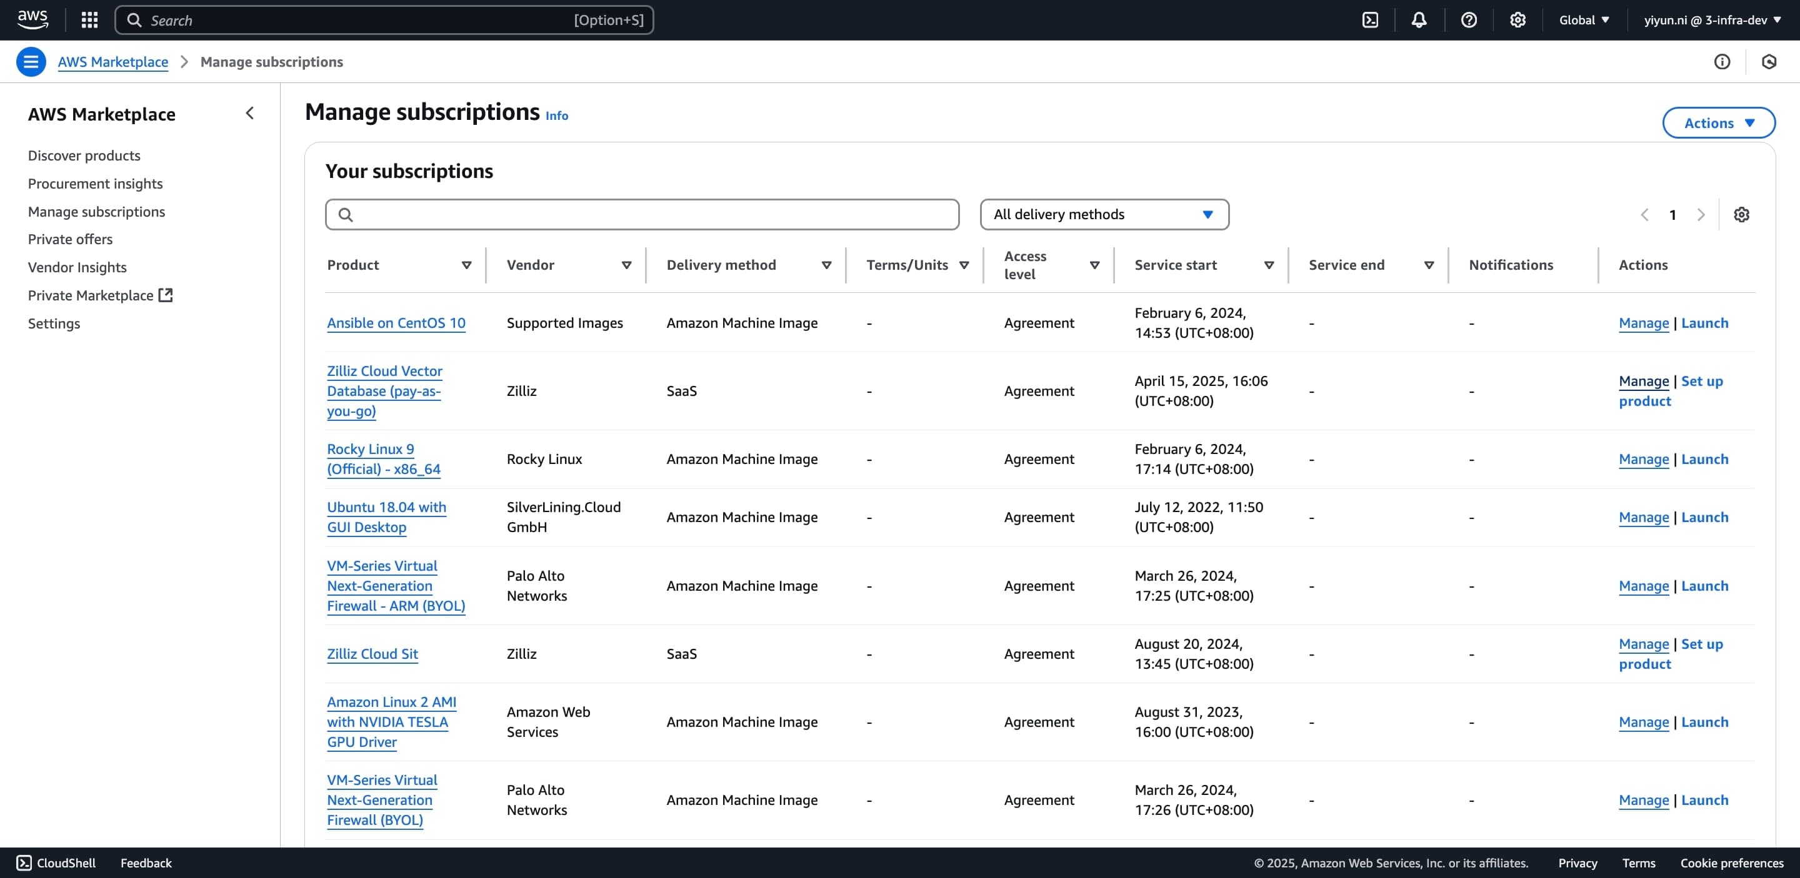
Task: Select 'SilverLining.Cloud GmbH' vendor cell
Action: coord(563,516)
